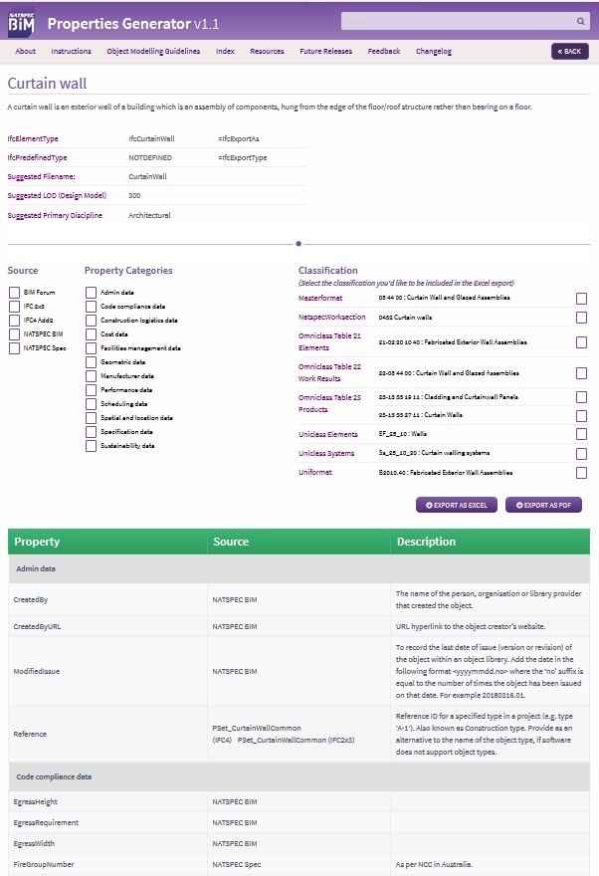Click the BACK button

[569, 52]
